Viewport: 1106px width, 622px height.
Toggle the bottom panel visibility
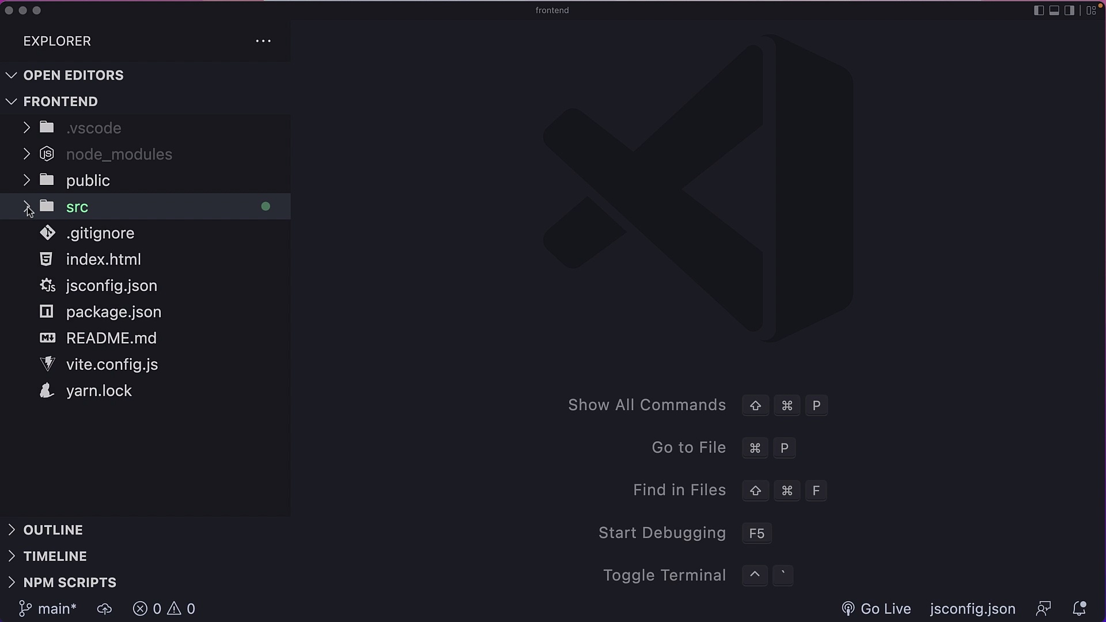coord(1053,10)
